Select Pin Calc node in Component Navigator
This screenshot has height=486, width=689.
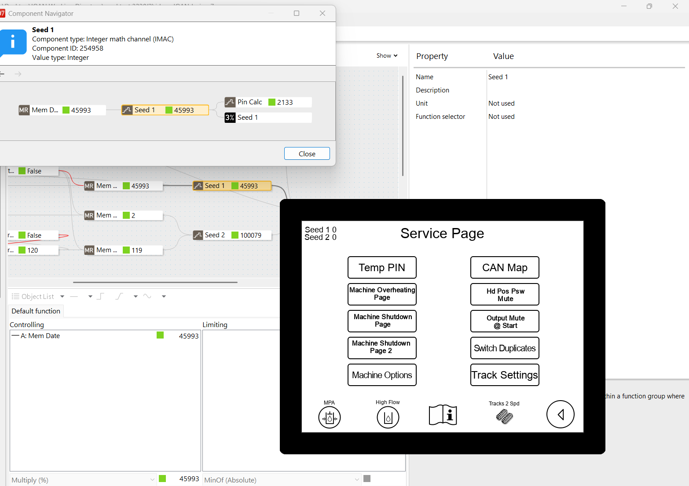coord(268,102)
